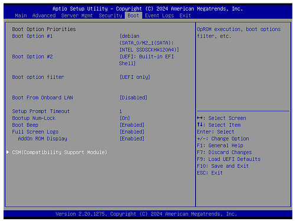
Task: Select Boot option filter label
Action: point(38,77)
